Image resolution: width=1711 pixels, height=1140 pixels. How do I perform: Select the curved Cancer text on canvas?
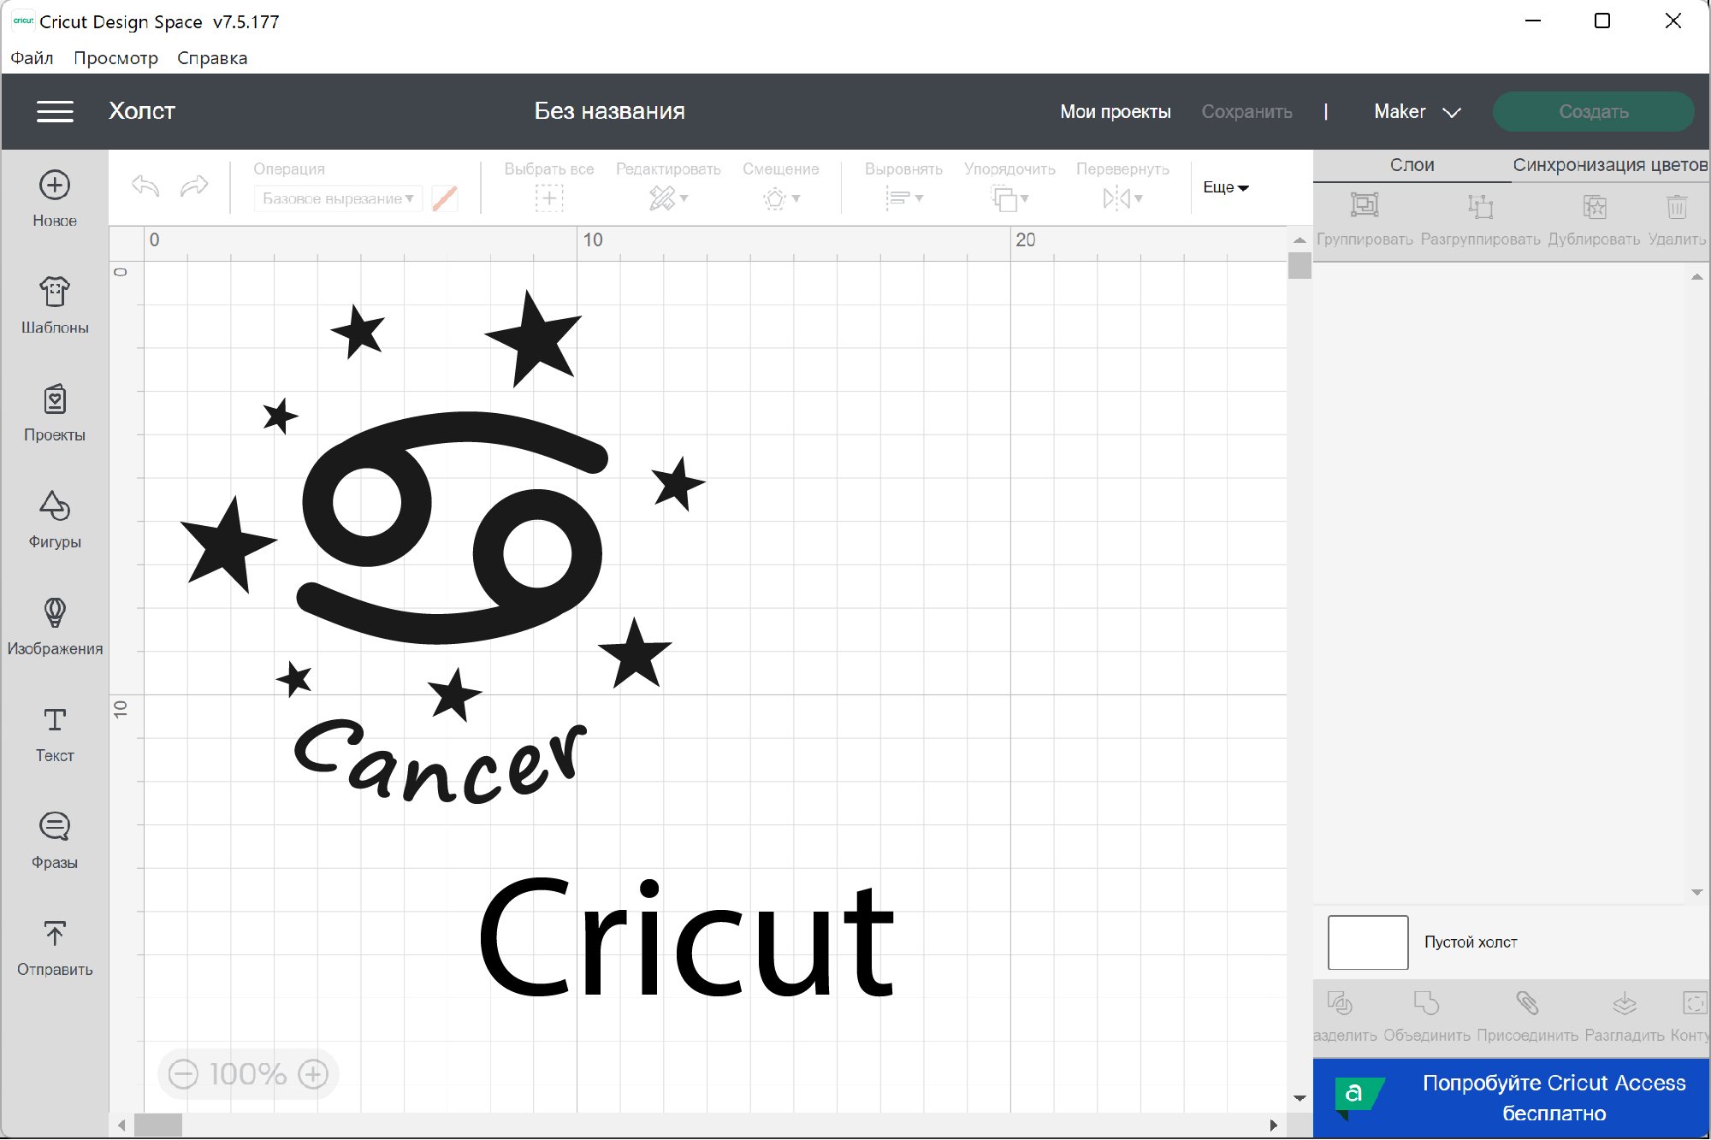point(441,762)
